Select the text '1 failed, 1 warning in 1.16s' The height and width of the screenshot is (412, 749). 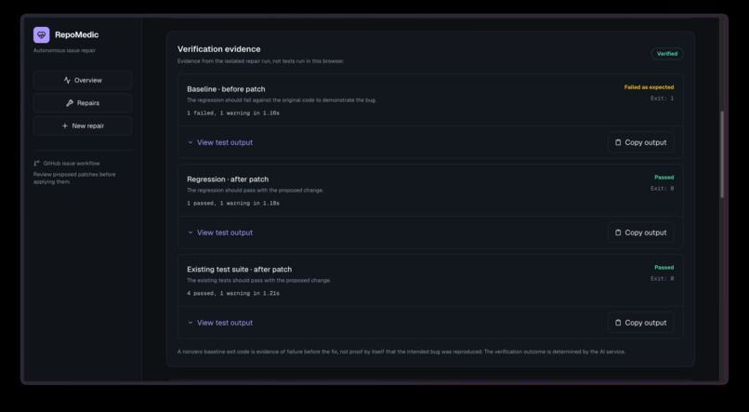click(233, 113)
